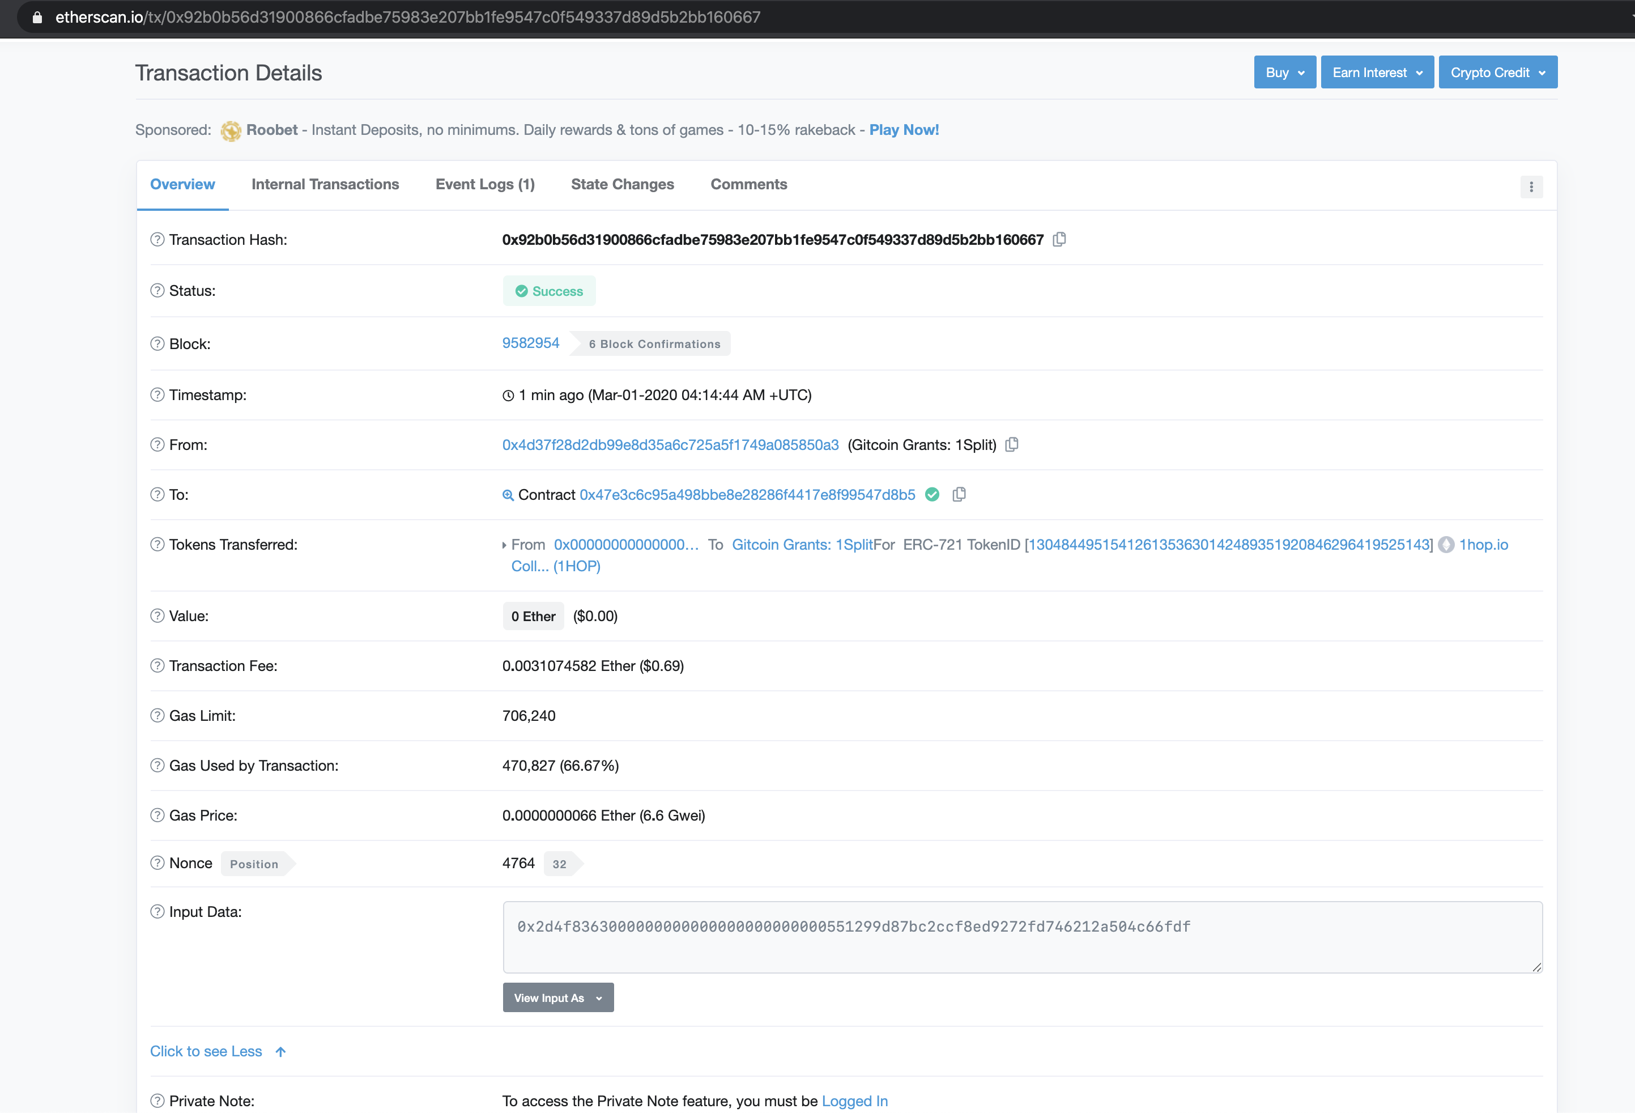Viewport: 1635px width, 1113px height.
Task: Open block 9582954 link
Action: click(530, 343)
